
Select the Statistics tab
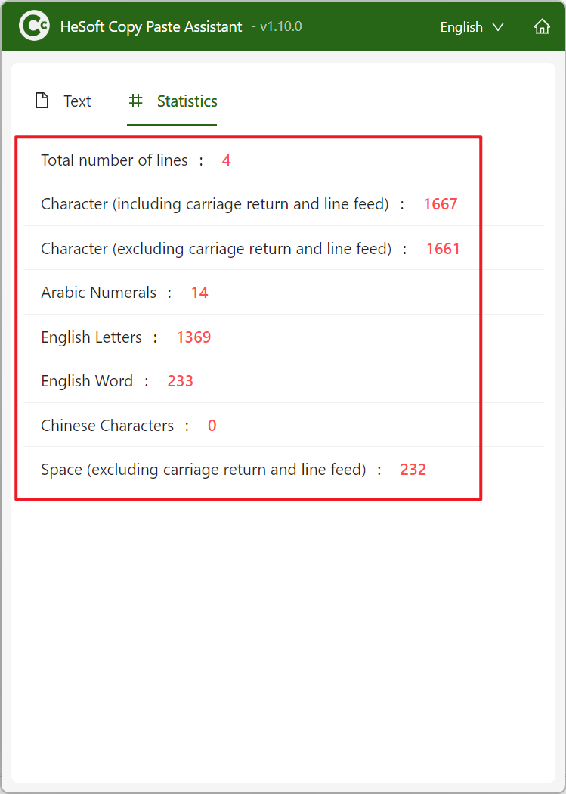click(x=187, y=101)
